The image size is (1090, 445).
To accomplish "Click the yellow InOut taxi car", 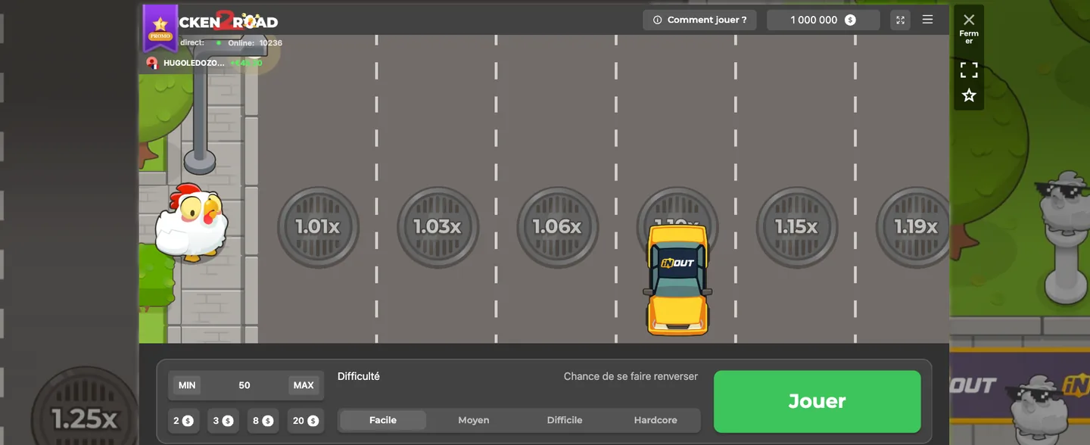I will (677, 279).
